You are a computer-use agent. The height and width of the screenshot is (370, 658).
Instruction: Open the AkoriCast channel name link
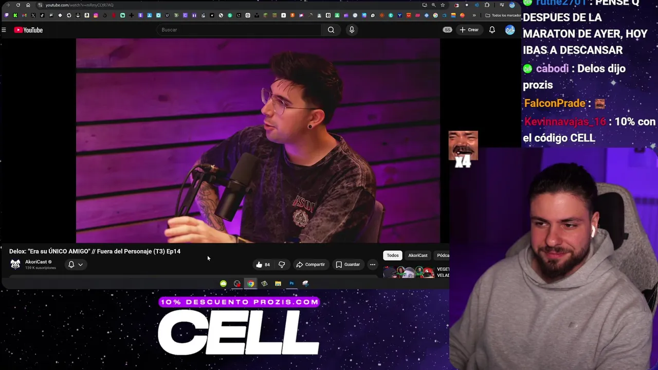(x=36, y=262)
